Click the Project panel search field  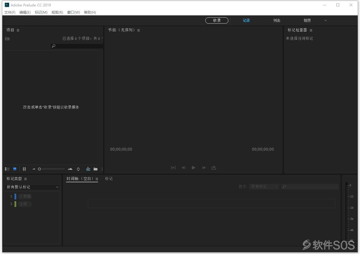[77, 46]
